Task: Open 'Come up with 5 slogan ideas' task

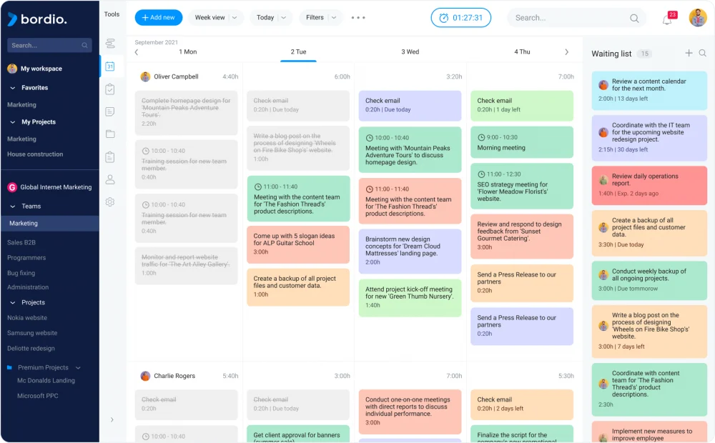Action: [x=298, y=244]
